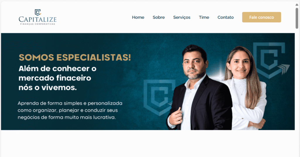Open the Serviços navigation link
This screenshot has height=157, width=300.
[182, 17]
